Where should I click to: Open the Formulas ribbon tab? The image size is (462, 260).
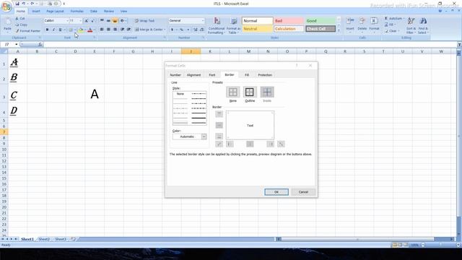77,12
